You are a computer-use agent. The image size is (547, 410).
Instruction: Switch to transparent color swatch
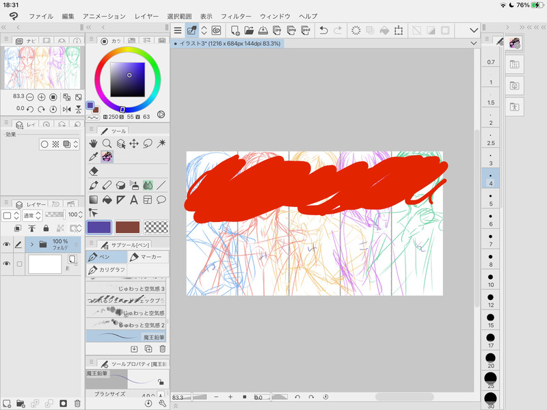pyautogui.click(x=156, y=228)
